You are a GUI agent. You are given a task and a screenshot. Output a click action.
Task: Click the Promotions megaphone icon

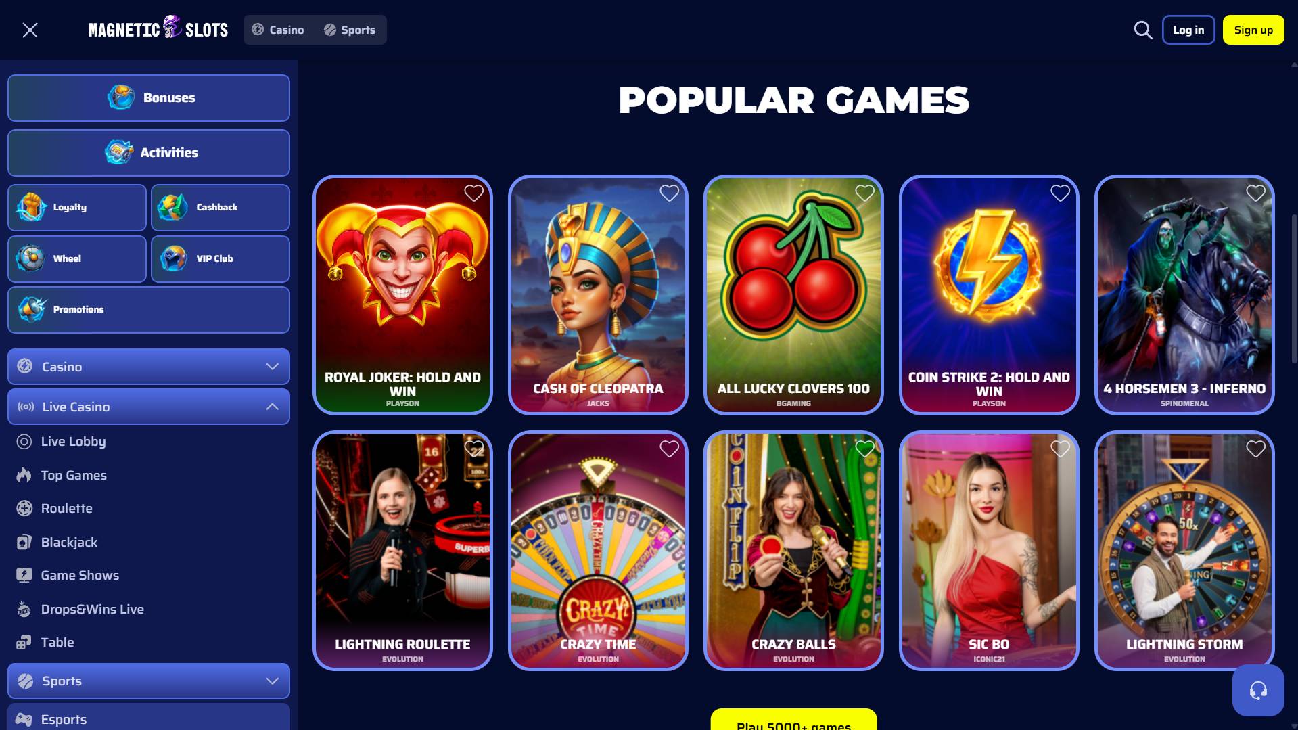coord(32,309)
